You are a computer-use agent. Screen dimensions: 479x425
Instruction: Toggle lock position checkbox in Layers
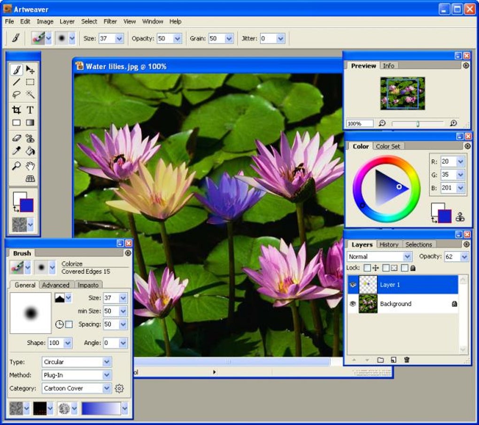[368, 268]
